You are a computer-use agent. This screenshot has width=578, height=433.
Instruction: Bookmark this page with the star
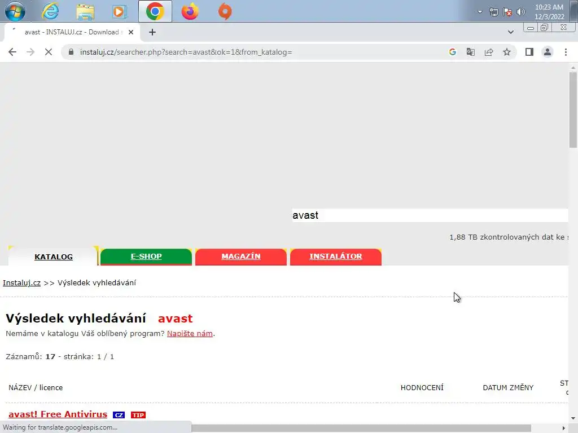[x=507, y=52]
